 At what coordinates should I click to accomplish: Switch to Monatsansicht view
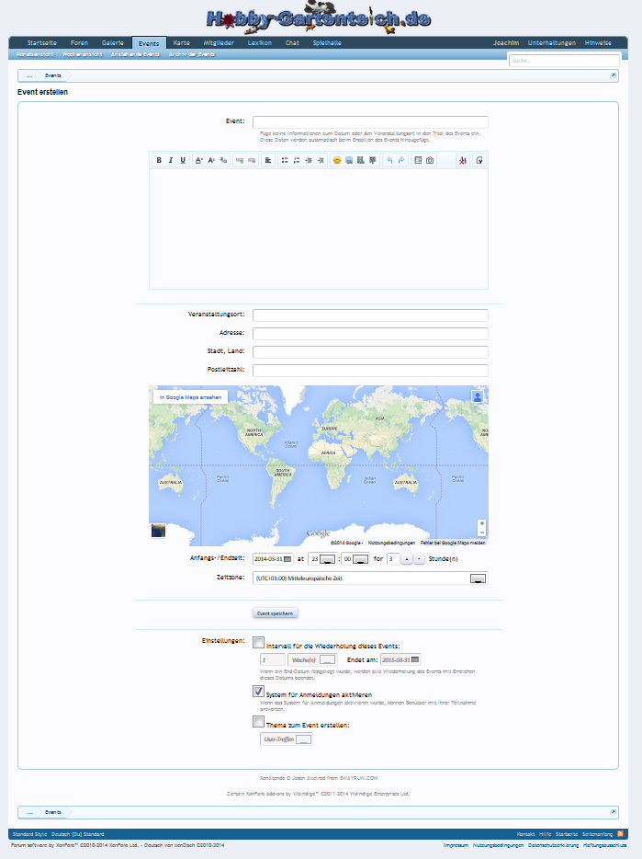click(x=35, y=54)
